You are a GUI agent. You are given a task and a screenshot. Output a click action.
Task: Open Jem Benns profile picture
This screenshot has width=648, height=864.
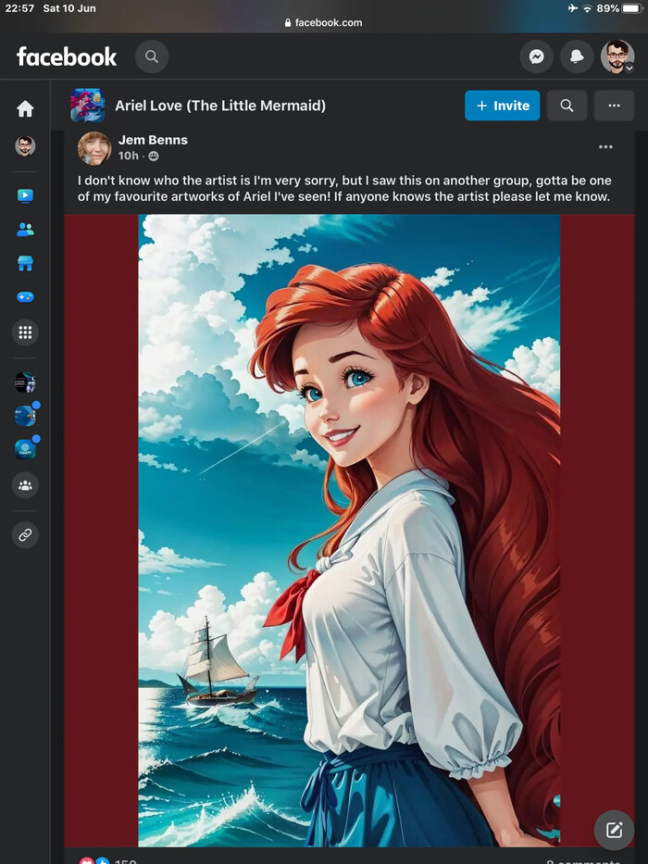click(94, 148)
